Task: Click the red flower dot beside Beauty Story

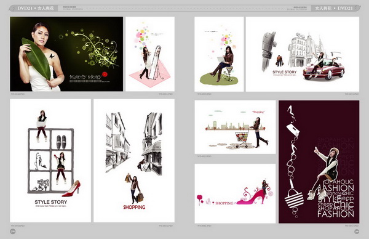Action: 105,75
